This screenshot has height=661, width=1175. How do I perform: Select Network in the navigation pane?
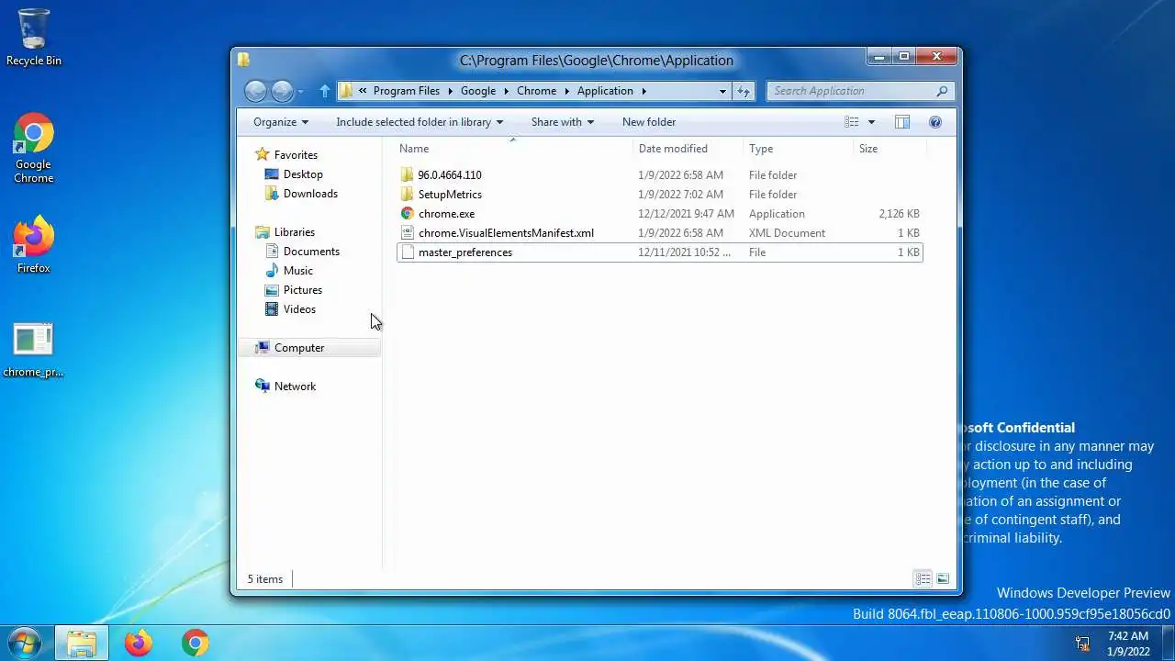pos(295,387)
